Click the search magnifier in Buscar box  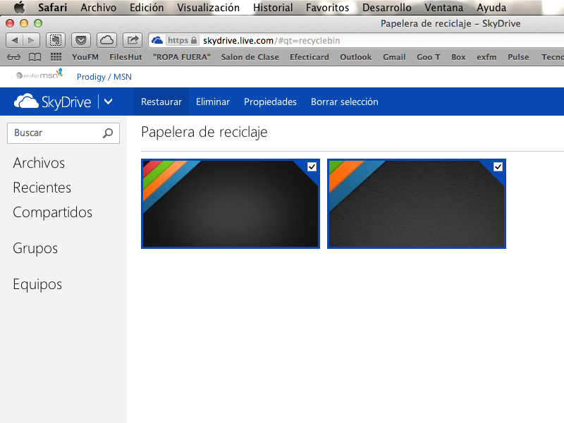tap(108, 133)
